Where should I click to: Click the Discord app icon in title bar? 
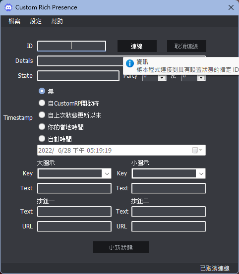pos(8,7)
